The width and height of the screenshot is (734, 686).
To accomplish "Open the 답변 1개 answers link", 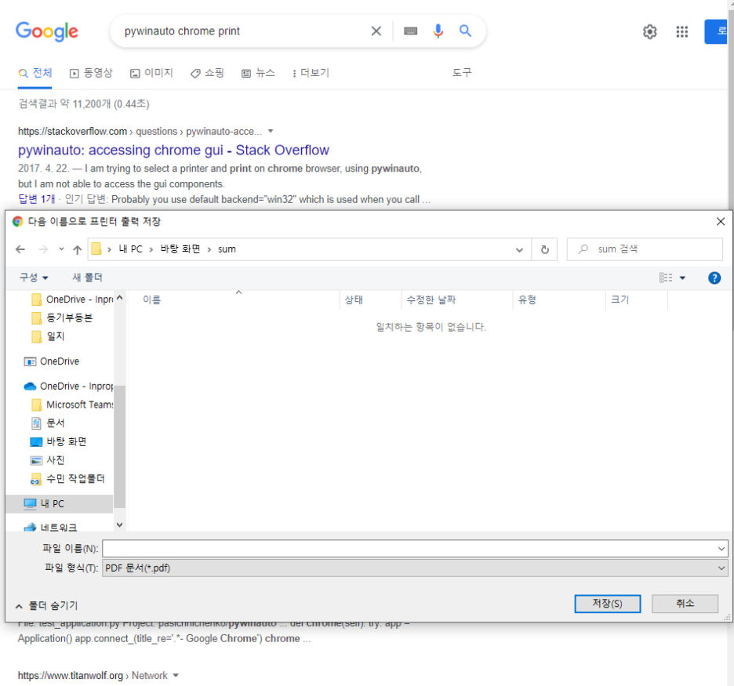I will (x=37, y=199).
